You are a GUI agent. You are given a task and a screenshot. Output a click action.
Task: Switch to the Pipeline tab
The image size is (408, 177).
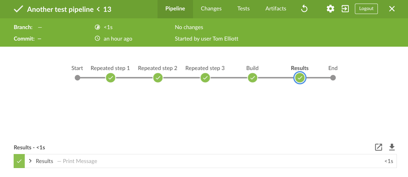coord(175,9)
